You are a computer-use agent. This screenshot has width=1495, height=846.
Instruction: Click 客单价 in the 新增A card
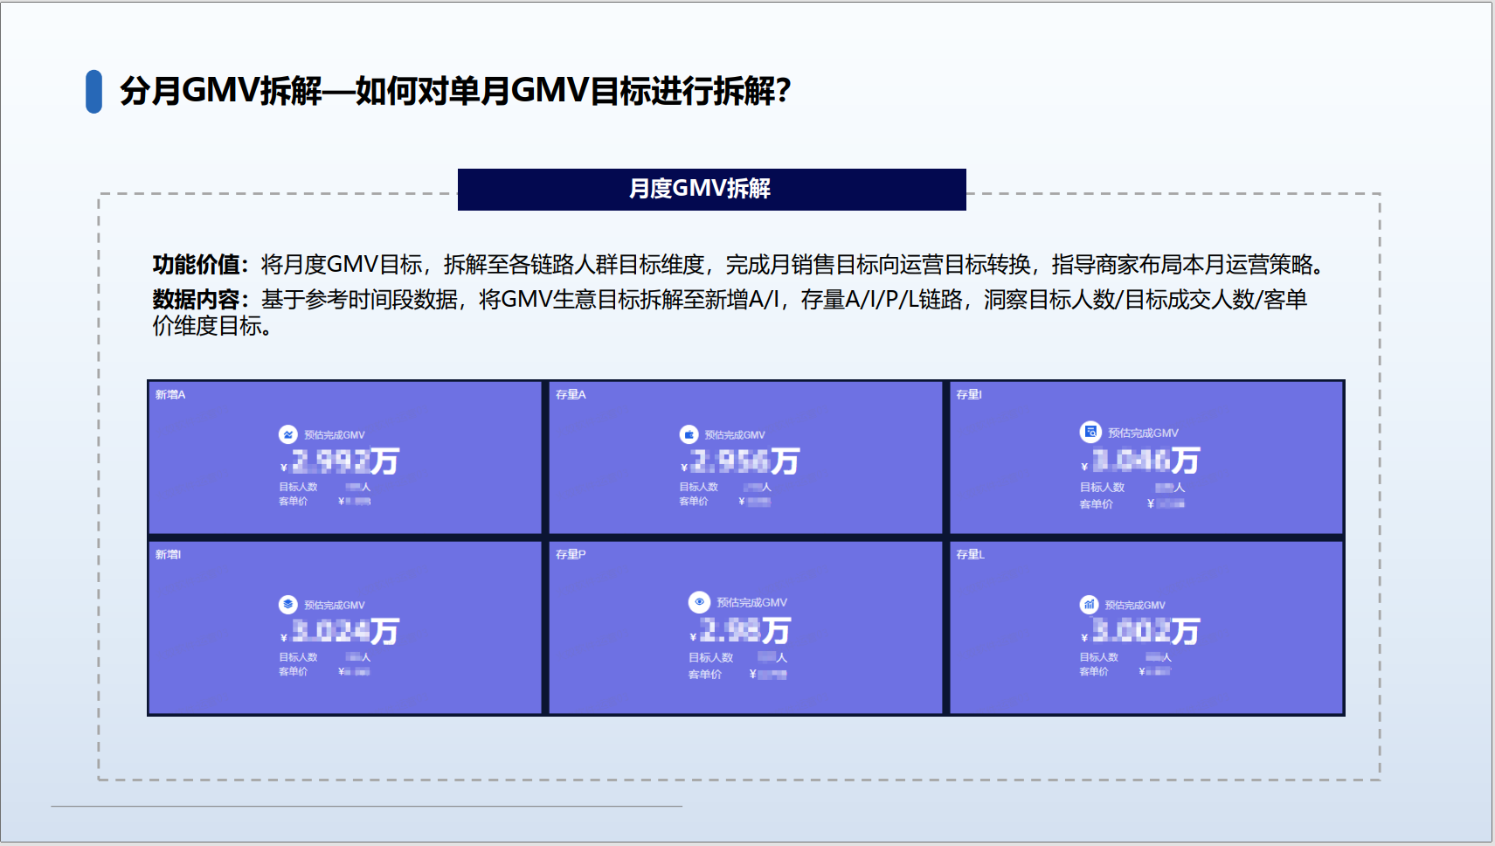pyautogui.click(x=293, y=502)
